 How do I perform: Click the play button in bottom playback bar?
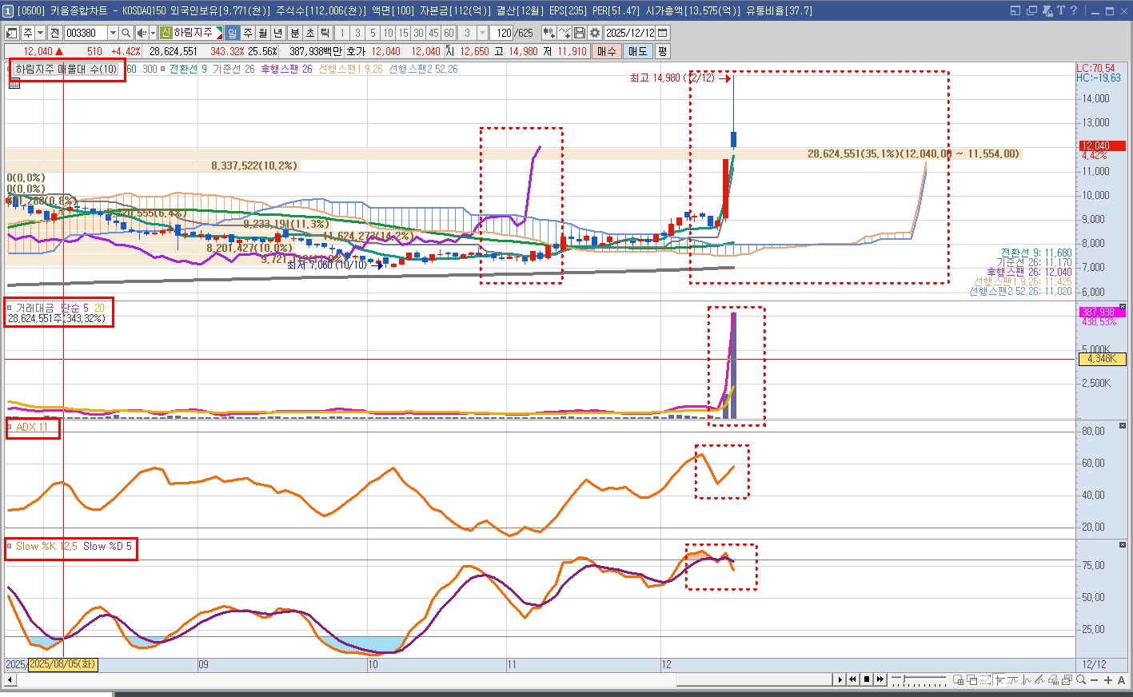point(840,679)
